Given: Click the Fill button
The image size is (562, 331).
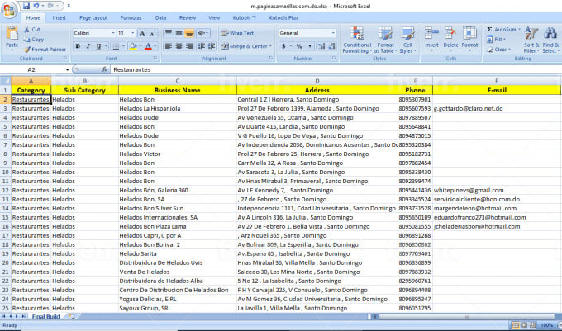Looking at the screenshot, I should point(497,40).
